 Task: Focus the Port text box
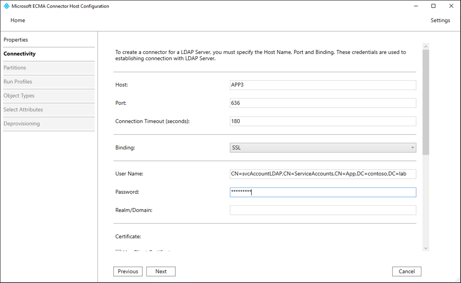point(323,103)
